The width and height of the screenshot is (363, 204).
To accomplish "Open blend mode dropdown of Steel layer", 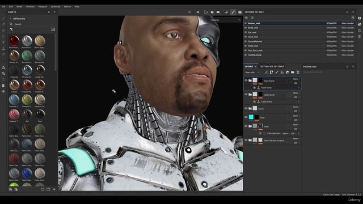I will [x=296, y=125].
